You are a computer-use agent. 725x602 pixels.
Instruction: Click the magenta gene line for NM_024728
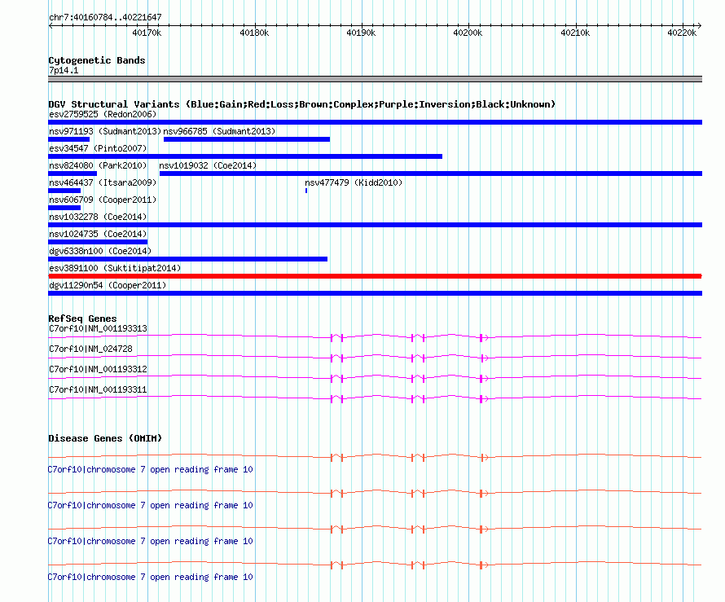[x=375, y=358]
